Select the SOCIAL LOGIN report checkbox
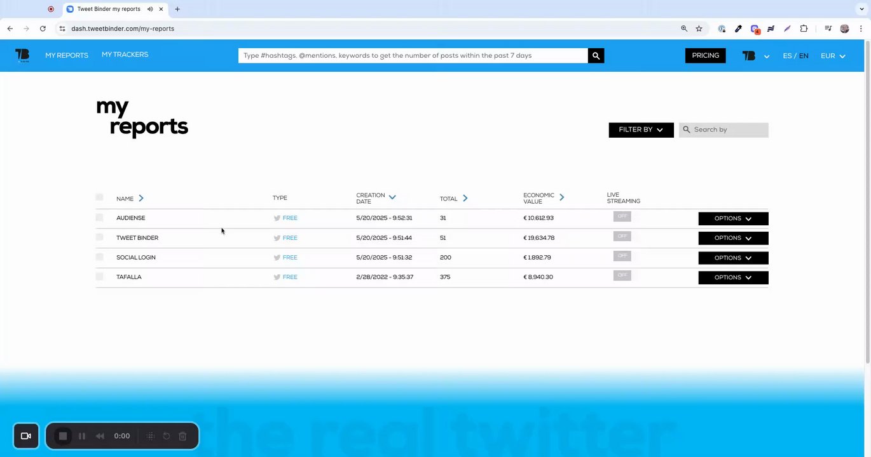The height and width of the screenshot is (457, 871). point(99,256)
